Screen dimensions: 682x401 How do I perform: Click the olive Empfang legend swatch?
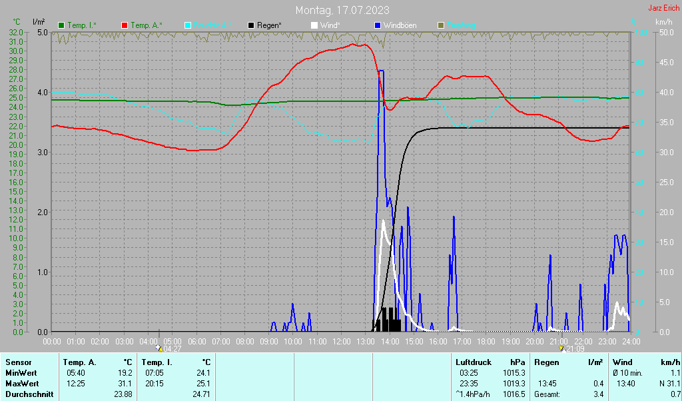click(441, 26)
